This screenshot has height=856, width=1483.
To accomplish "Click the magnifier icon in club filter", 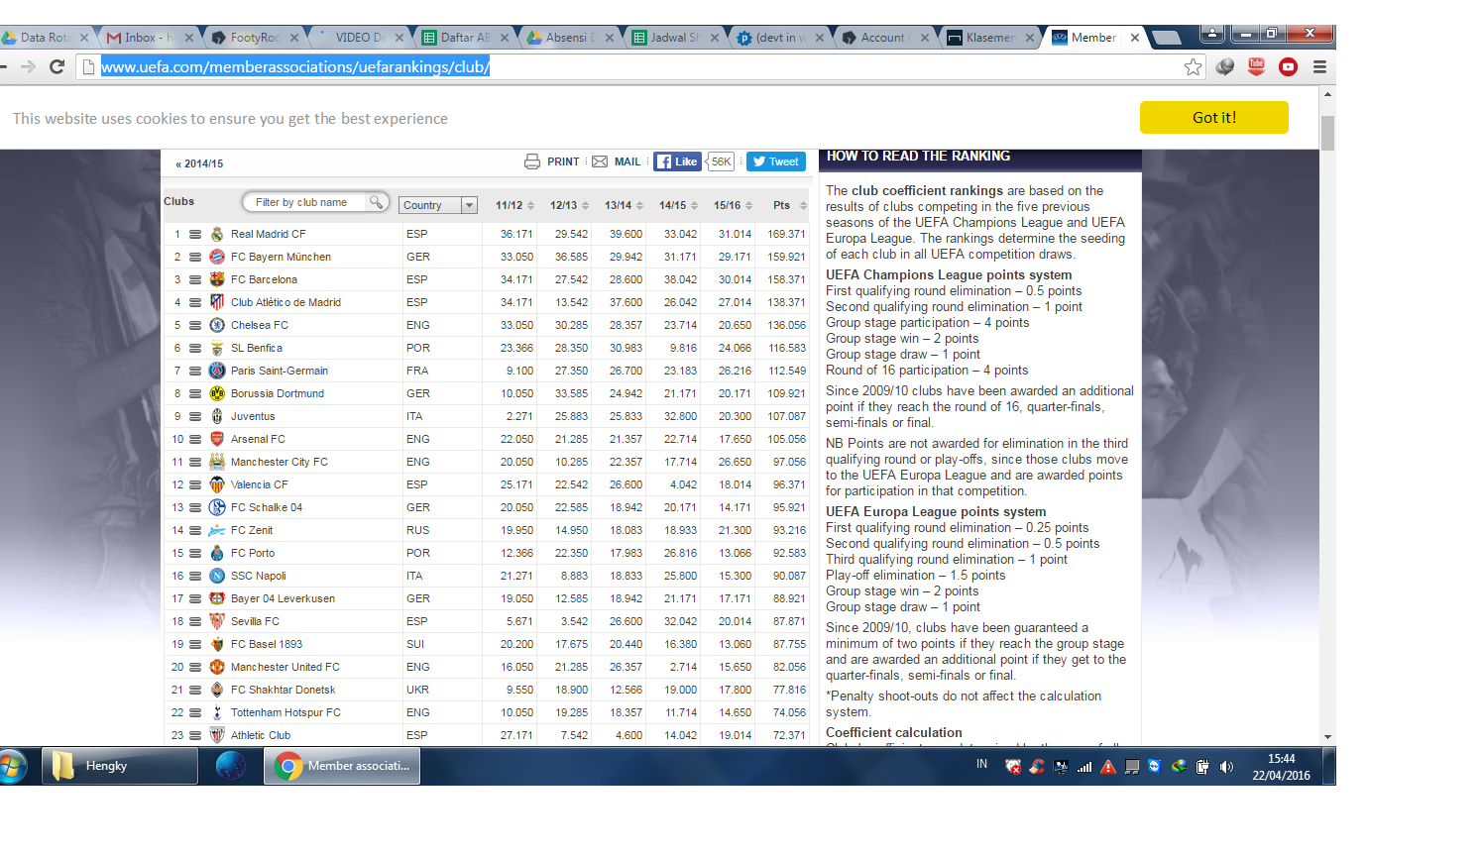I will (376, 201).
